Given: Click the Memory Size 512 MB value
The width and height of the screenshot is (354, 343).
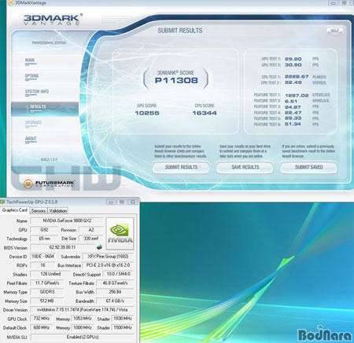Looking at the screenshot, I should (x=46, y=301).
